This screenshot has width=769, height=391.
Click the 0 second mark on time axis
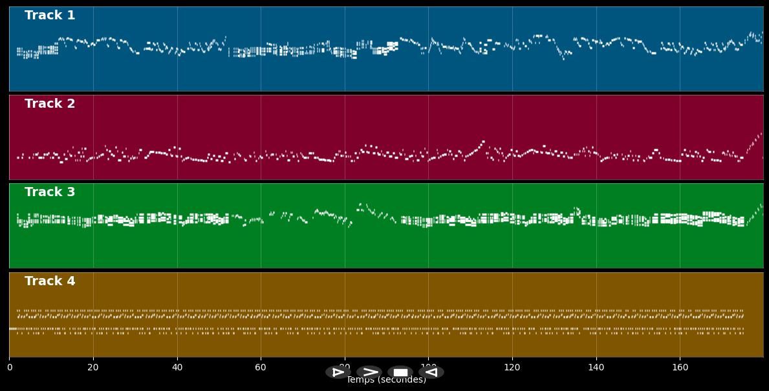pos(9,367)
